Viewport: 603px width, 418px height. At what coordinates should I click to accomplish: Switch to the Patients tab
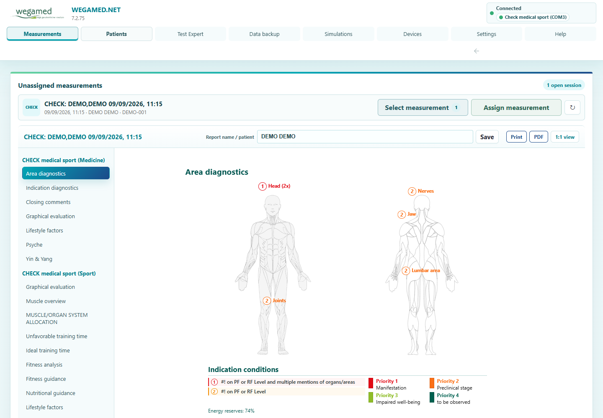116,34
